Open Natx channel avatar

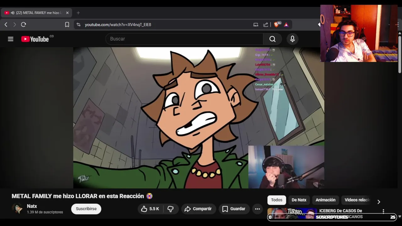click(17, 209)
